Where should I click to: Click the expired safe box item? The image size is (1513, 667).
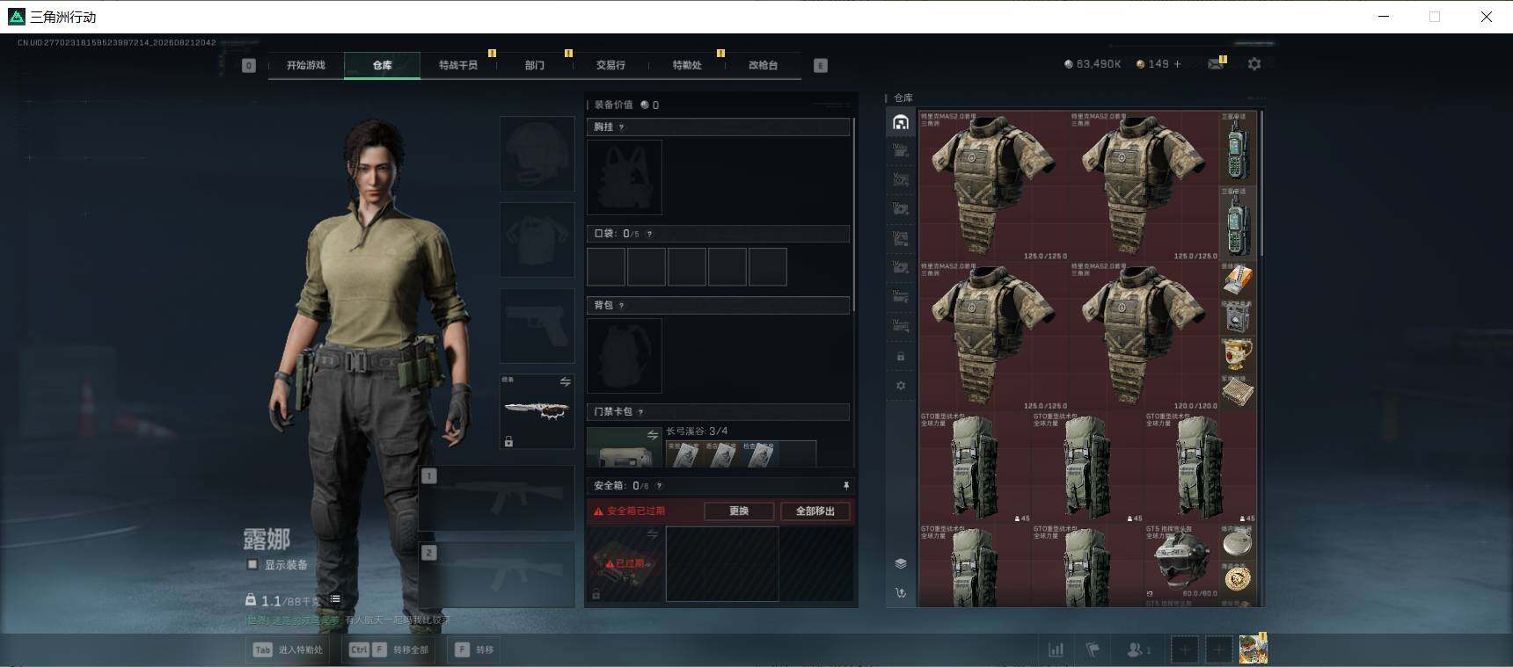click(625, 563)
